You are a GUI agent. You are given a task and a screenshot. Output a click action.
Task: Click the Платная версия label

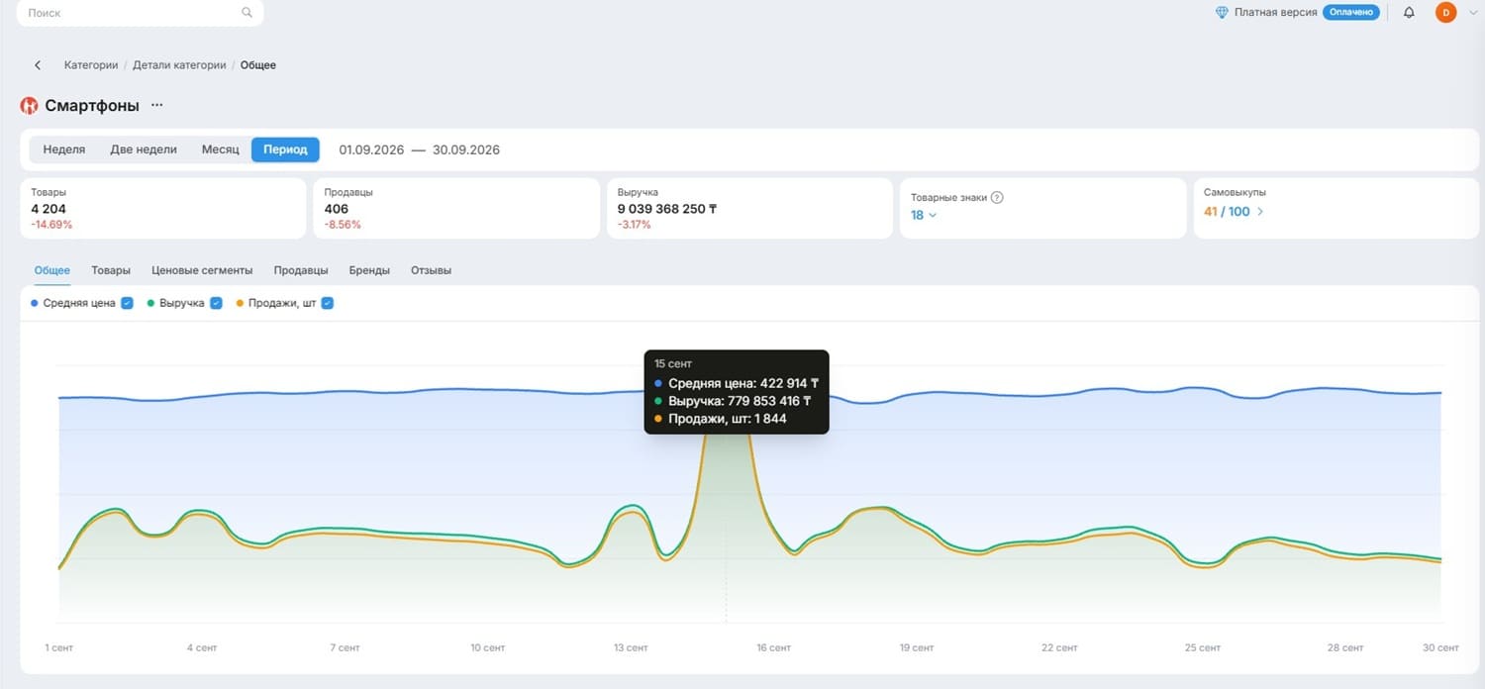tap(1275, 13)
